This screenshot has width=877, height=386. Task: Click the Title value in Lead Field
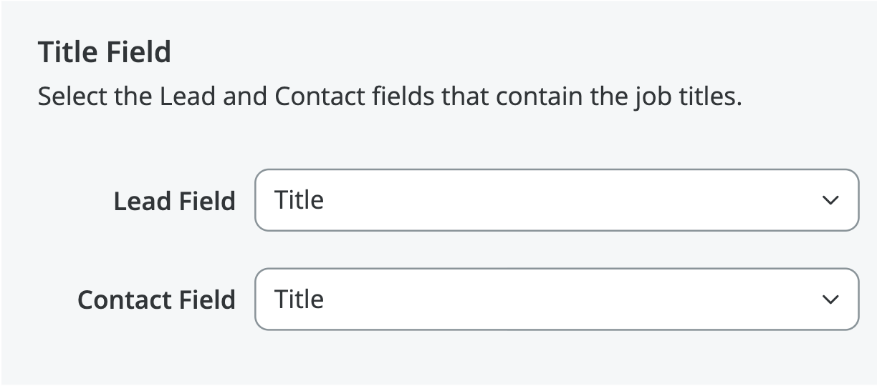tap(299, 200)
